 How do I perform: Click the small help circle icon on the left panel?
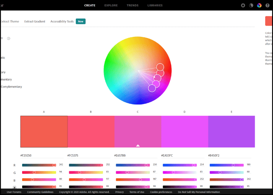point(9,39)
